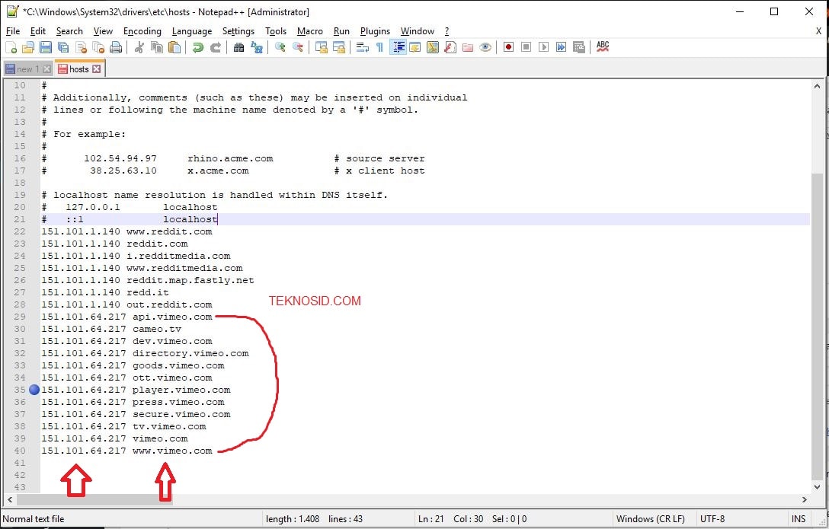Click the Save All toolbar icon
The image size is (829, 529).
[x=63, y=47]
